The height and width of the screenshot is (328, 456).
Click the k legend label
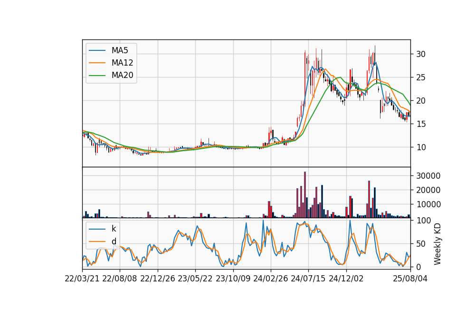(x=114, y=229)
